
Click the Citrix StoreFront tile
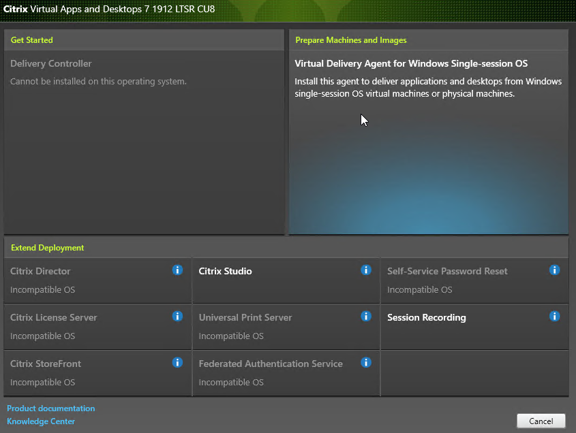coord(97,373)
